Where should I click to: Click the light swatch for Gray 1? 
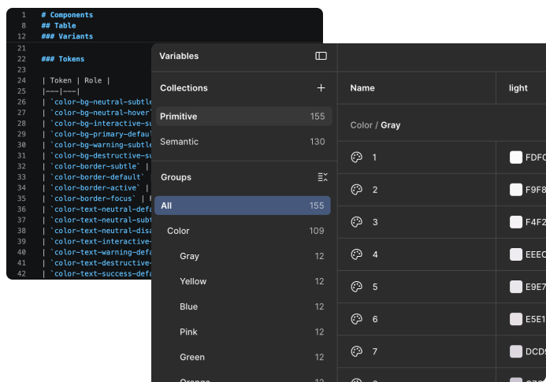(x=516, y=158)
